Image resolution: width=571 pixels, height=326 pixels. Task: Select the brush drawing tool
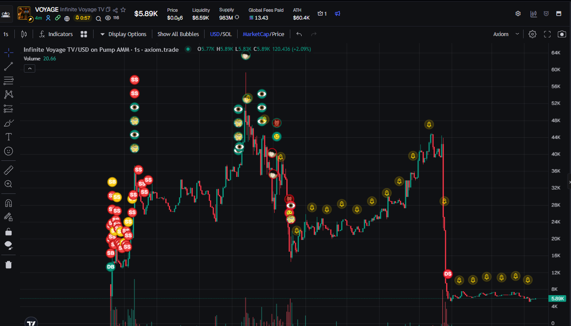tap(8, 123)
